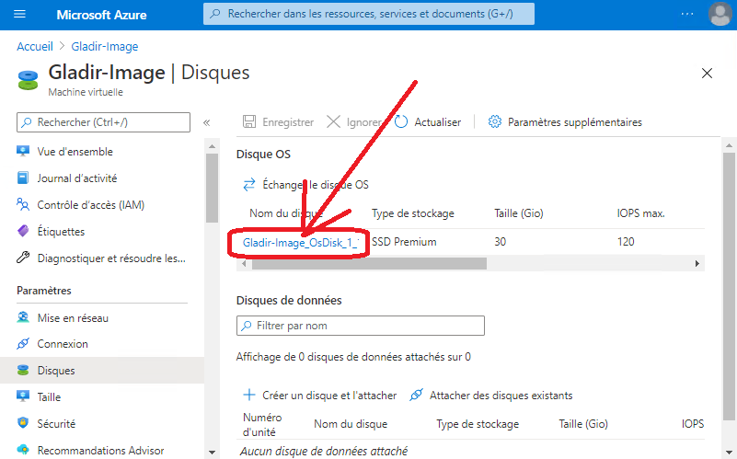Click the IAM people icon
737x459 pixels.
(x=23, y=204)
